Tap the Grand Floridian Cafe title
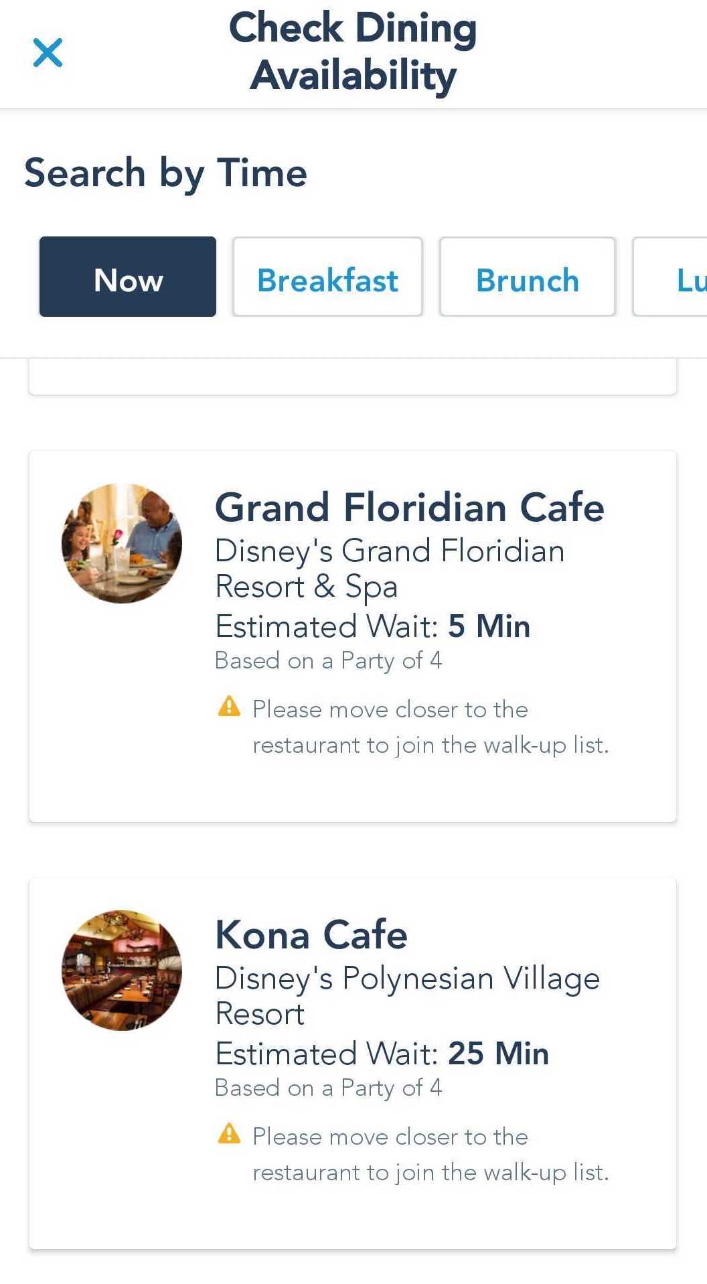Viewport: 707px width, 1284px height. 409,507
